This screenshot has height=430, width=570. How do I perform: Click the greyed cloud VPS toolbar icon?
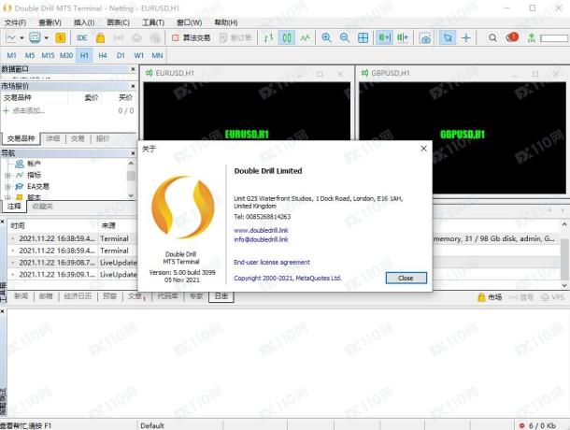pos(136,37)
